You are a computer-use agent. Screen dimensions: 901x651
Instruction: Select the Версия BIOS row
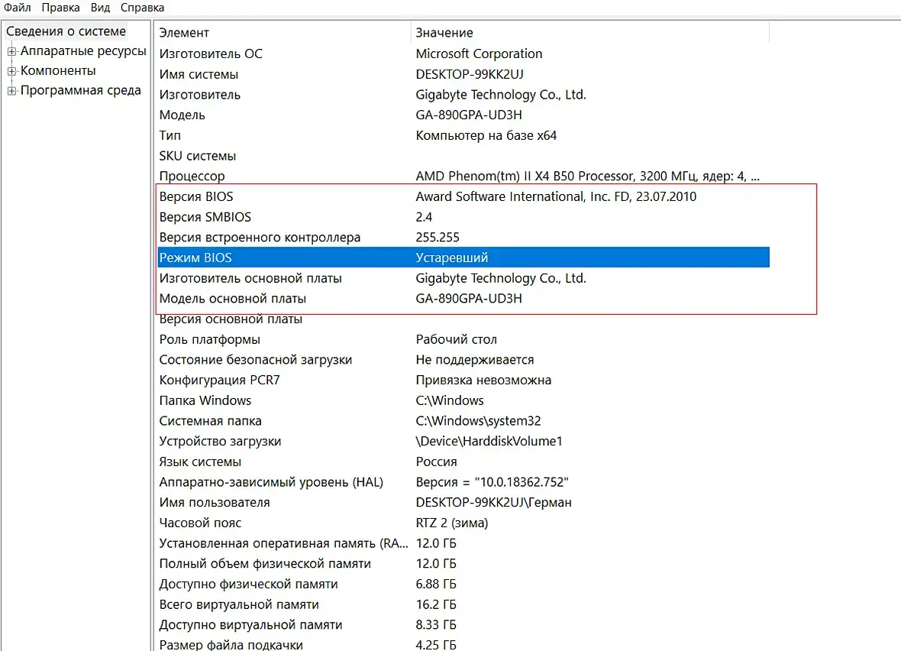click(x=463, y=196)
